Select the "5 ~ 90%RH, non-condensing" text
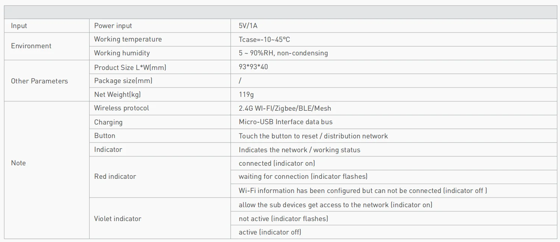 pos(283,53)
